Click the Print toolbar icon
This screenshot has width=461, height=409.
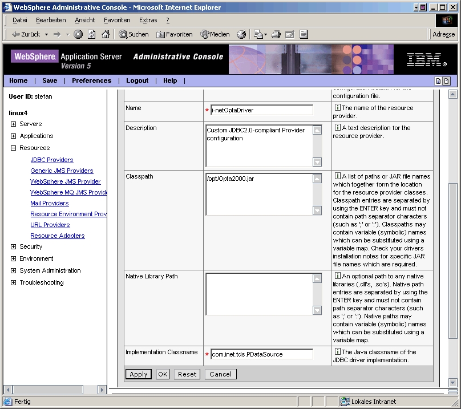pyautogui.click(x=276, y=34)
